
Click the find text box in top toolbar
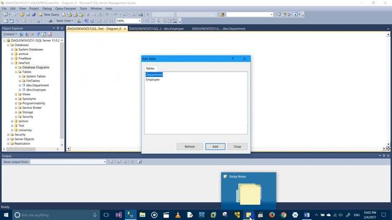[x=249, y=15]
